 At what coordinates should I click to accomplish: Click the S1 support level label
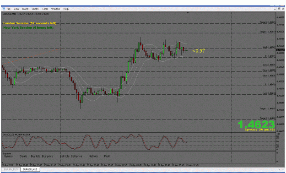270,85
